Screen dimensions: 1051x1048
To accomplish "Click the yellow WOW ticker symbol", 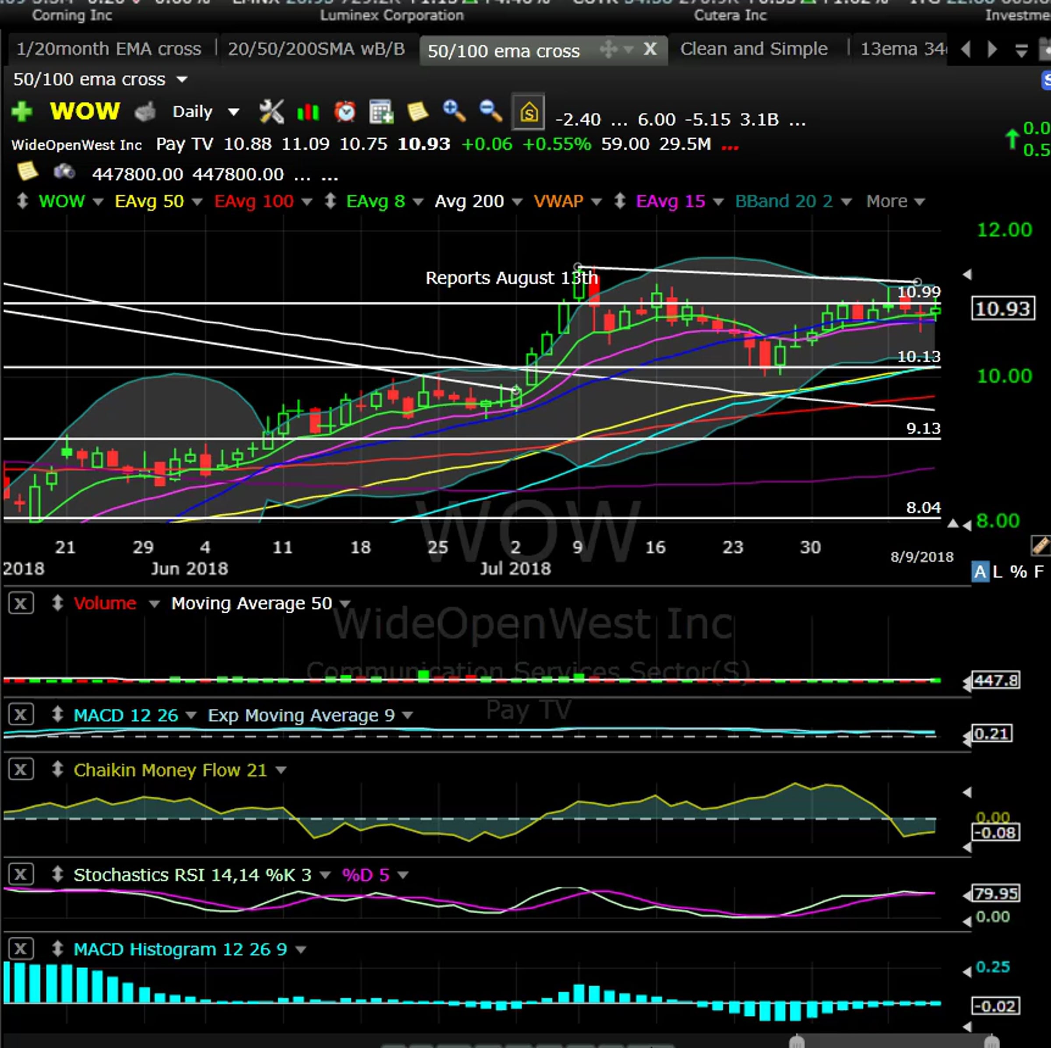I will point(85,112).
